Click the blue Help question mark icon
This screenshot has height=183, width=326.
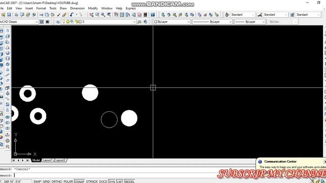(x=153, y=15)
